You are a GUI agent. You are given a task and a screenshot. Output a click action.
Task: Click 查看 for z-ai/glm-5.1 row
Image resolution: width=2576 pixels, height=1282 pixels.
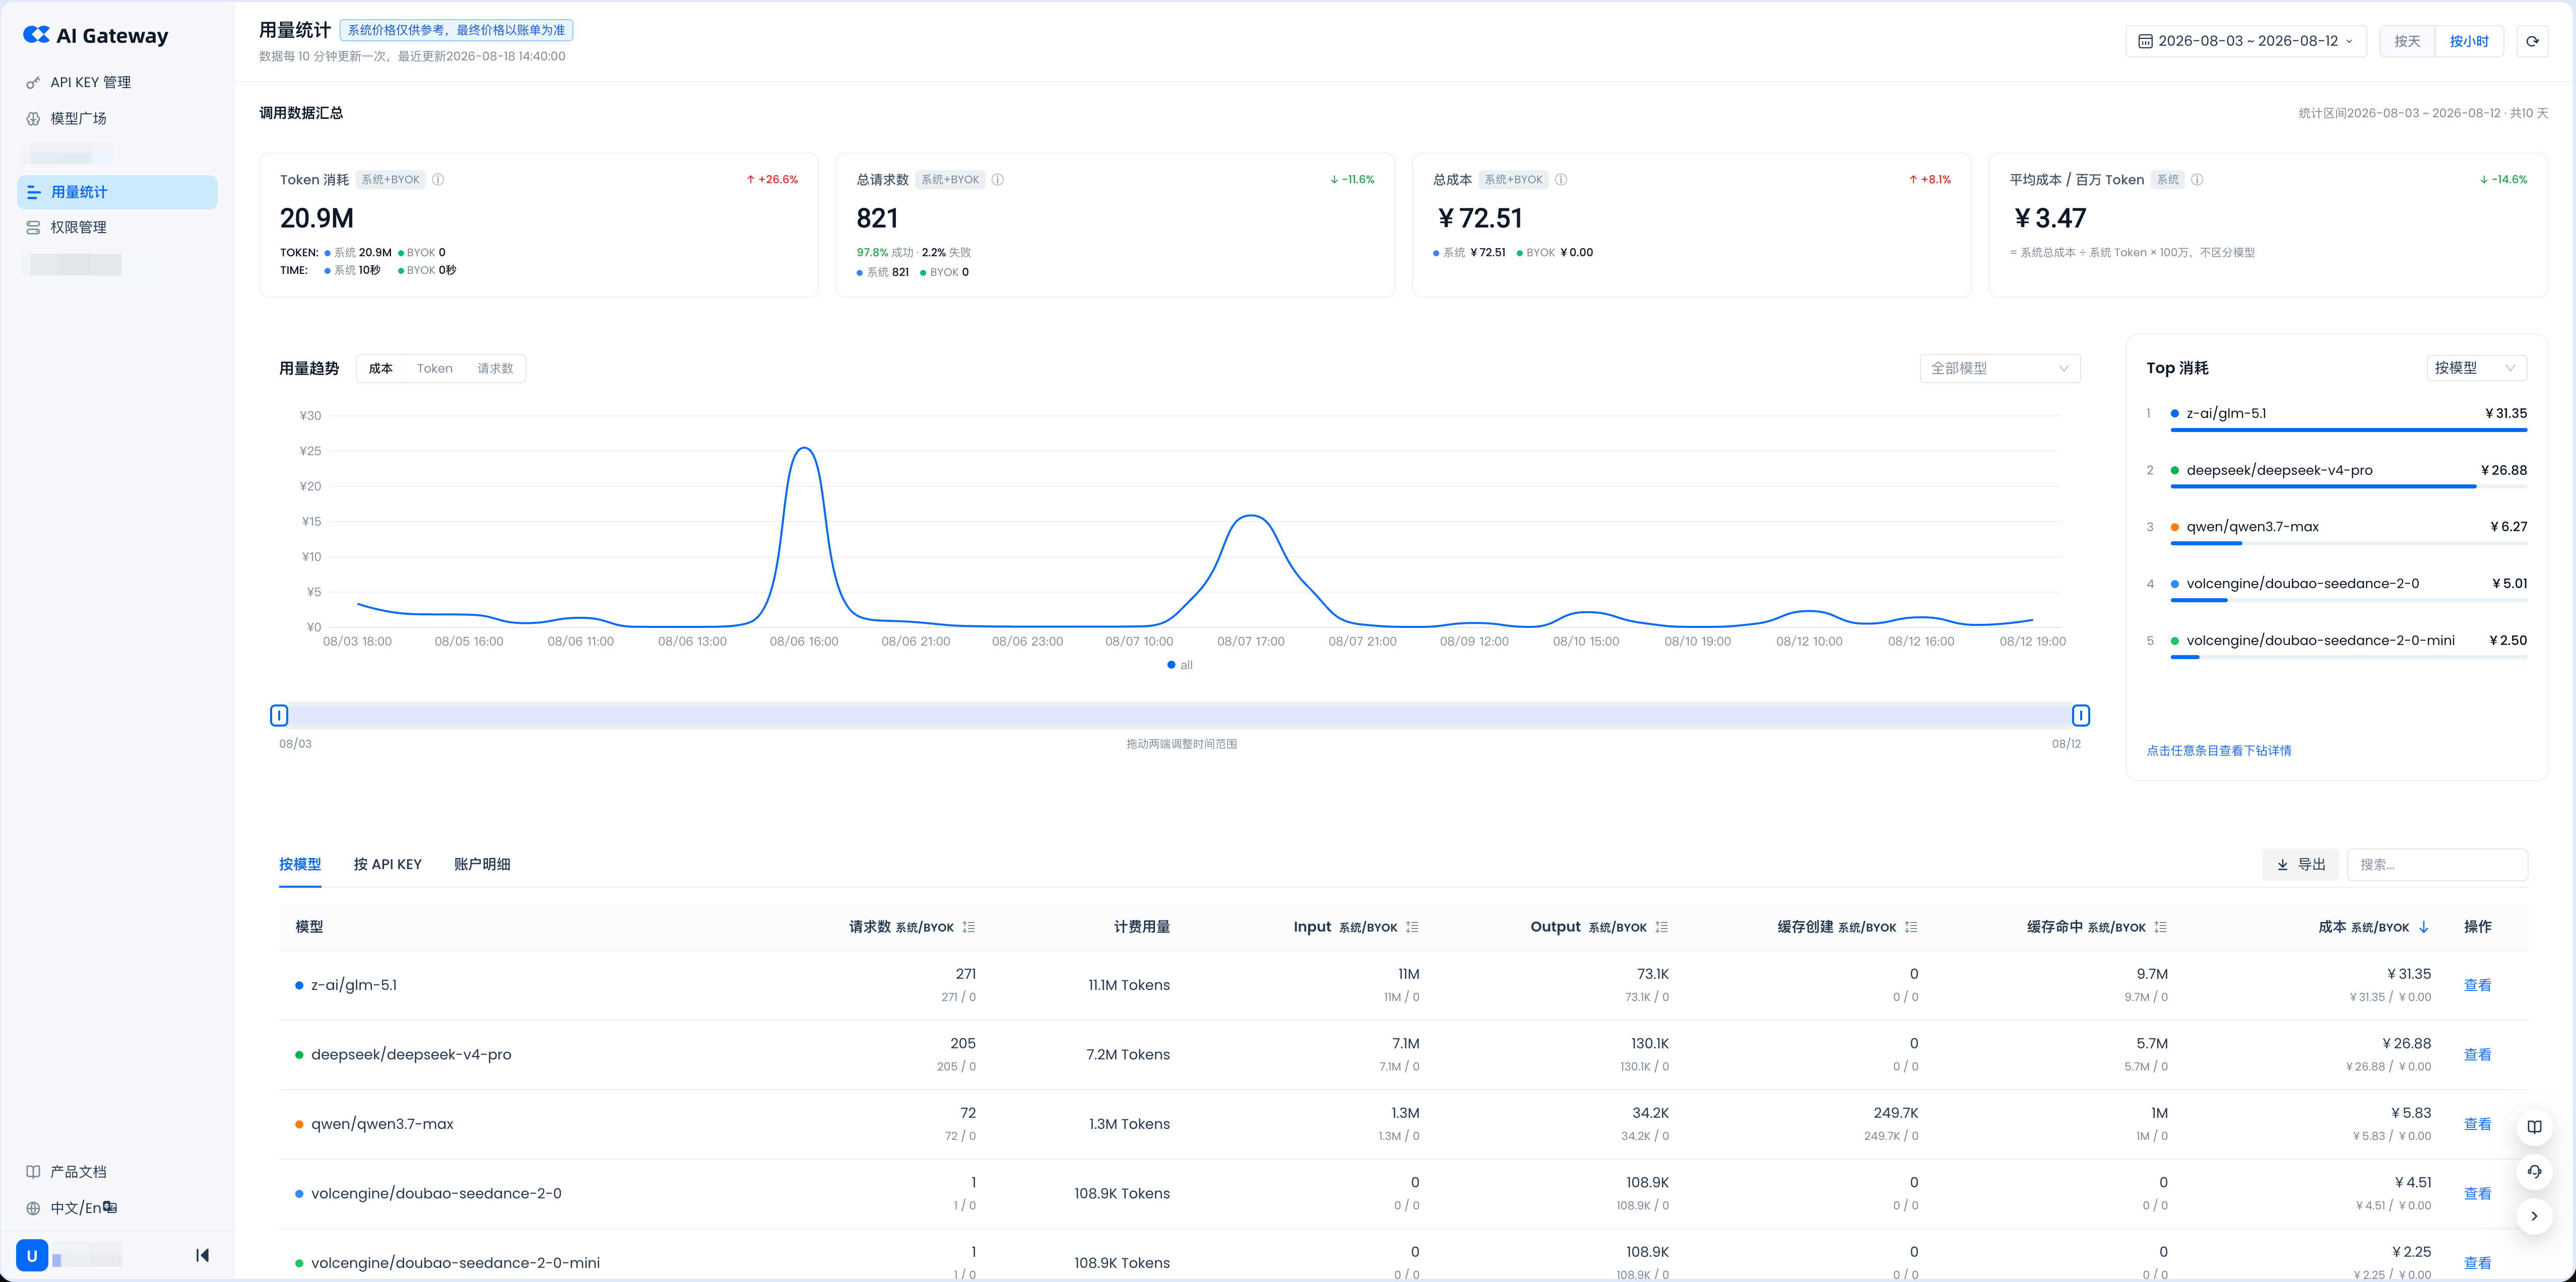point(2477,985)
